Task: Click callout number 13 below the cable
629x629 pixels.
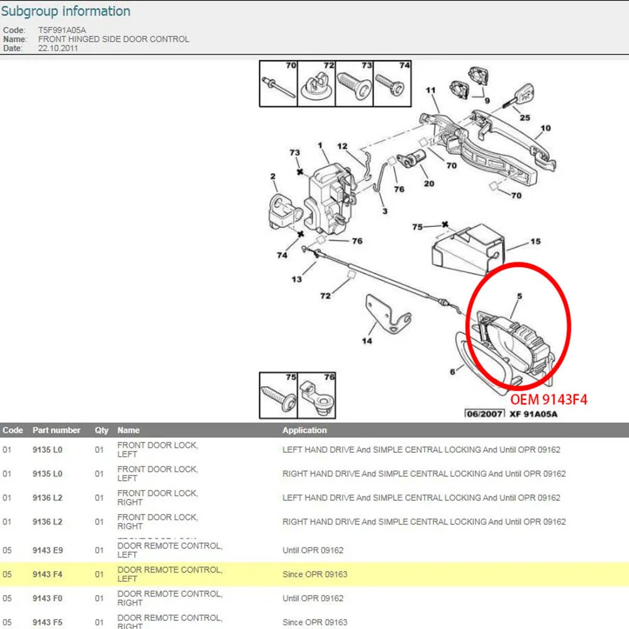Action: click(x=296, y=279)
